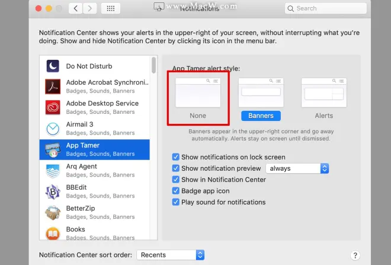This screenshot has width=391, height=265.
Task: Click the Alerts label under alert style
Action: 324,116
